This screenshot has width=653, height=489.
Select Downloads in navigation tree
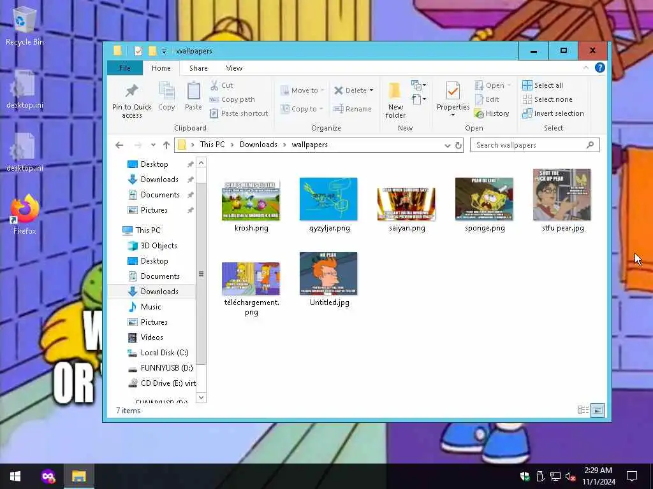159,292
